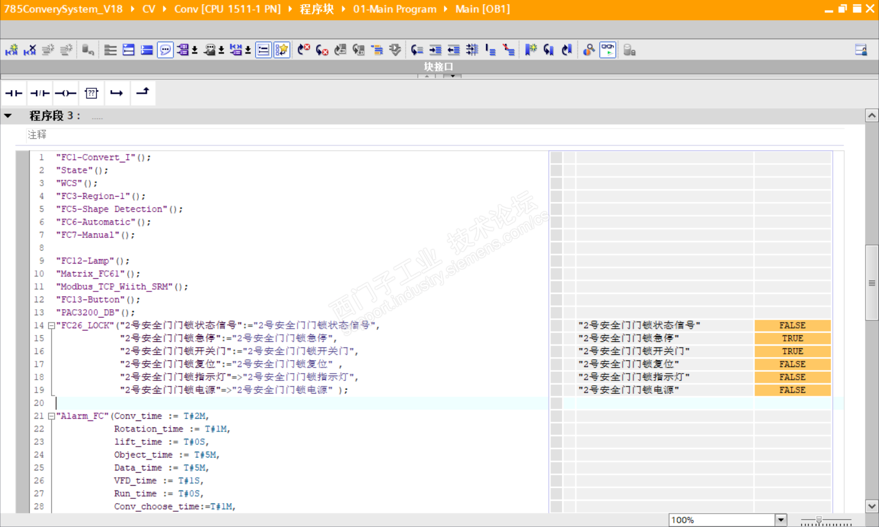This screenshot has width=879, height=527.
Task: Expand block interface with small up arrow
Action: coord(427,76)
